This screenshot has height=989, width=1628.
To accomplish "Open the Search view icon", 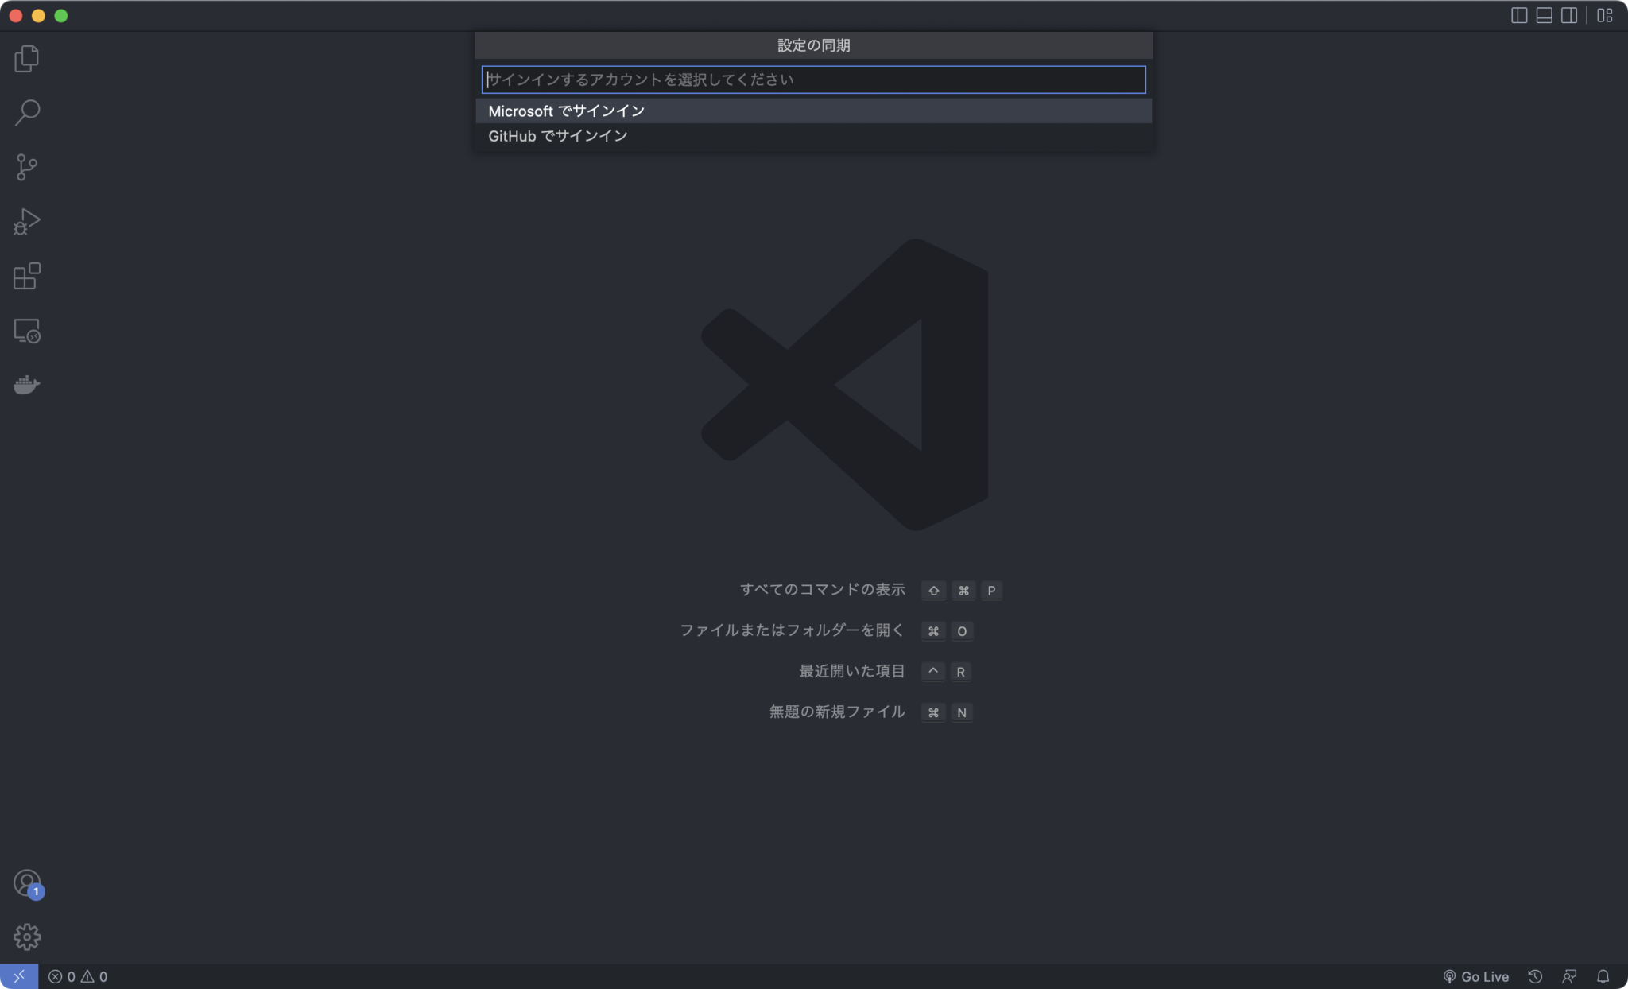I will (x=26, y=112).
